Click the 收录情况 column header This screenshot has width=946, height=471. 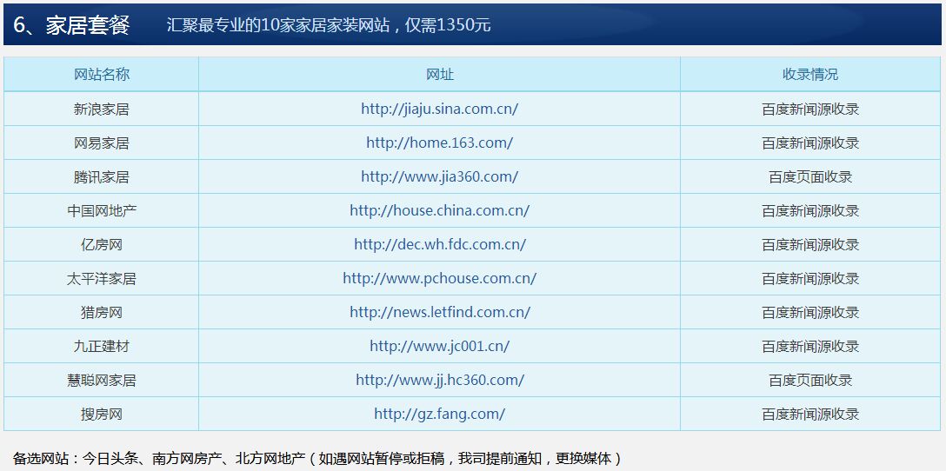point(809,75)
